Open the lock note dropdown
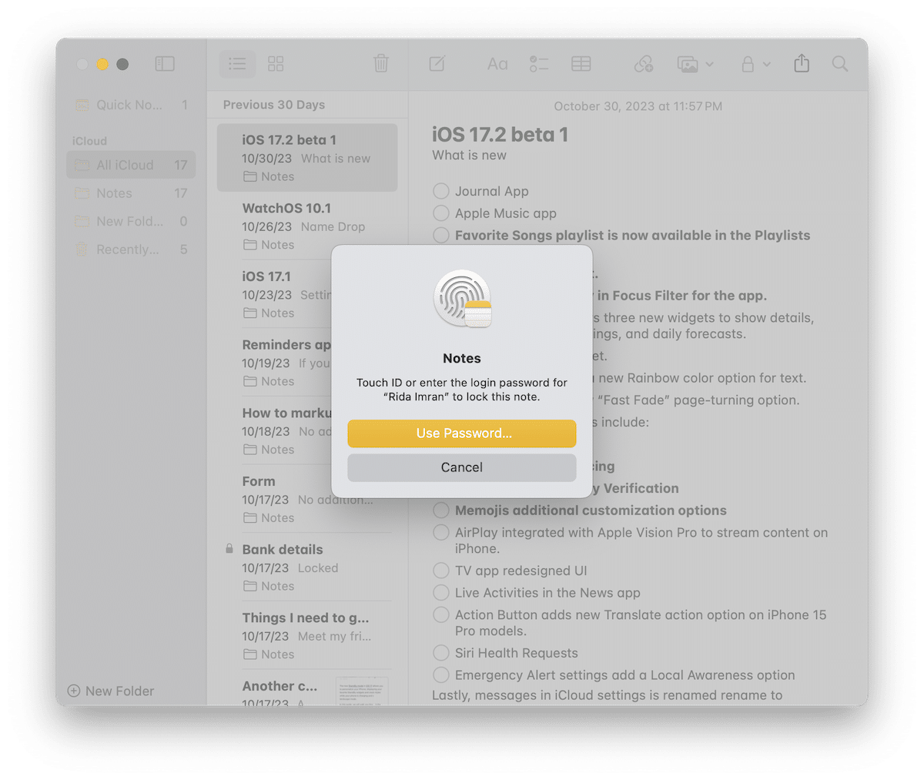The height and width of the screenshot is (780, 924). click(755, 64)
